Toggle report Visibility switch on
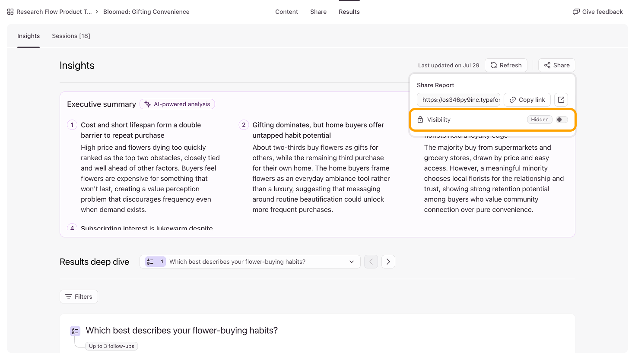Screen dimensions: 635x360 562,120
